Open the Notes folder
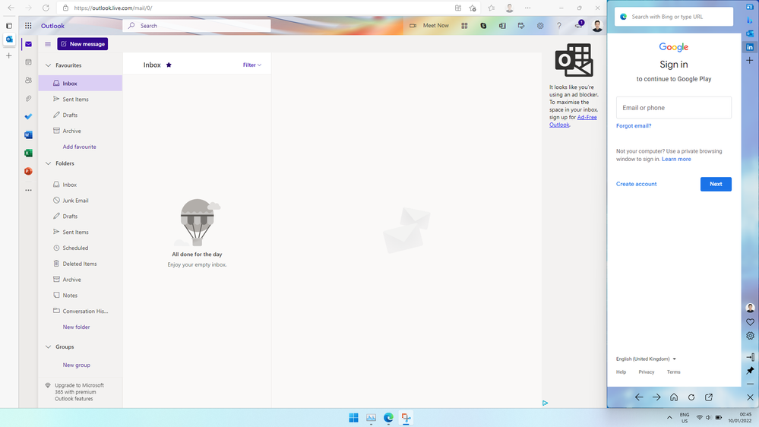 (81, 296)
